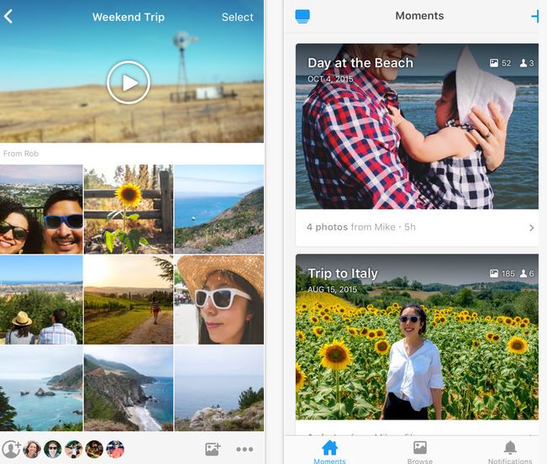Open the cliffside beach cove photo
Viewport: 547px width, 464px height.
click(x=129, y=388)
